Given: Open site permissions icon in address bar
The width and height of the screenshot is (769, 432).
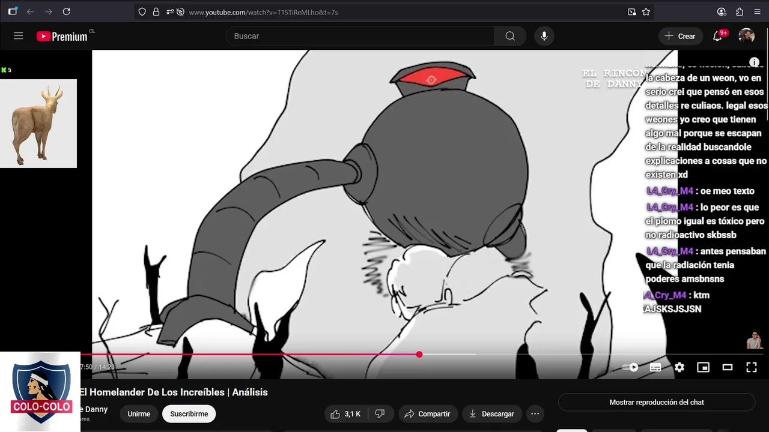Looking at the screenshot, I should click(170, 11).
